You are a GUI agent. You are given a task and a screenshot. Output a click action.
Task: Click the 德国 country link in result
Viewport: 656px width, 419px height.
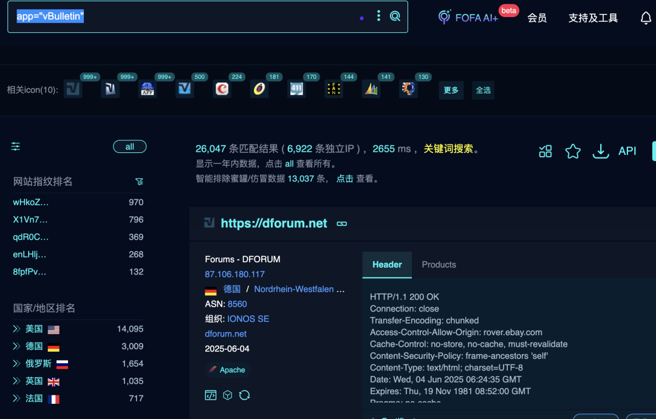click(232, 289)
